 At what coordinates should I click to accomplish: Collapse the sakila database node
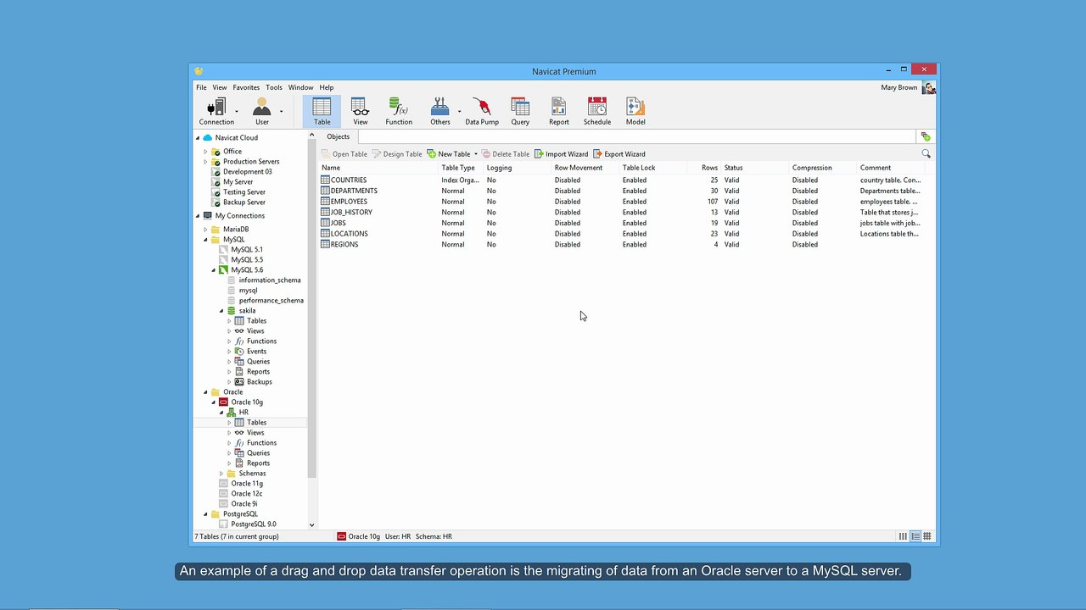coord(221,311)
